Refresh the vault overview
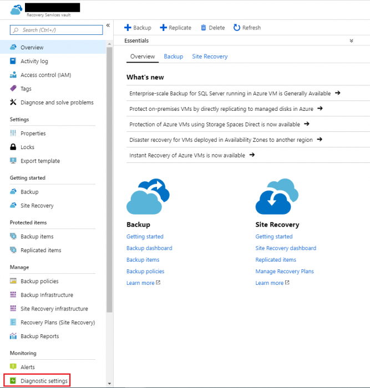The width and height of the screenshot is (370, 388). tap(247, 28)
